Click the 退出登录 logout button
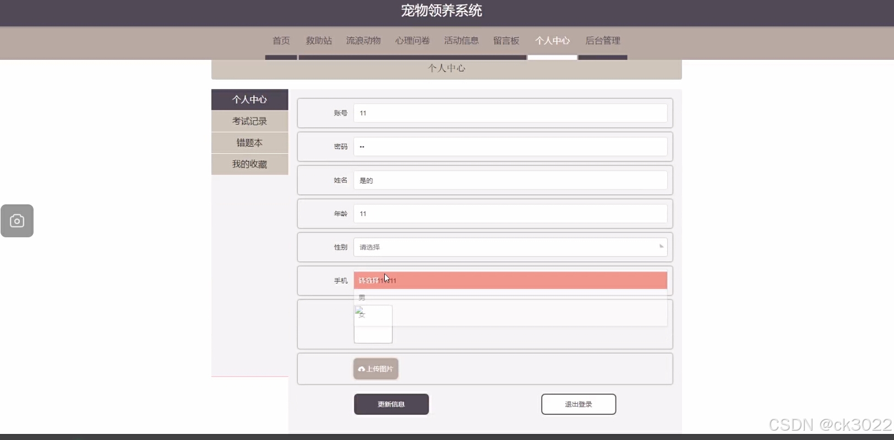Screen dimensions: 894x440 [x=579, y=404]
